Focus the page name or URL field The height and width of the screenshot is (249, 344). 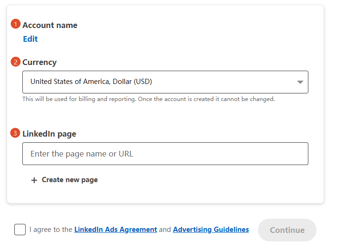(x=165, y=154)
